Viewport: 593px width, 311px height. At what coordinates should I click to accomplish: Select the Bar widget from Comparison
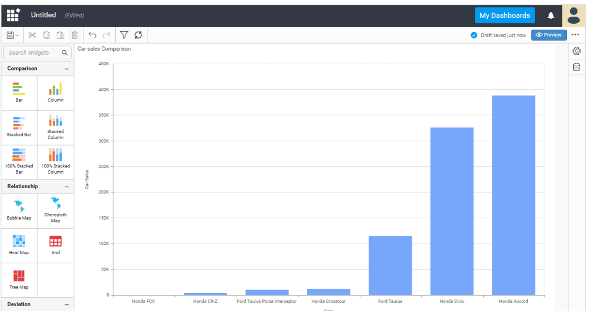point(19,92)
